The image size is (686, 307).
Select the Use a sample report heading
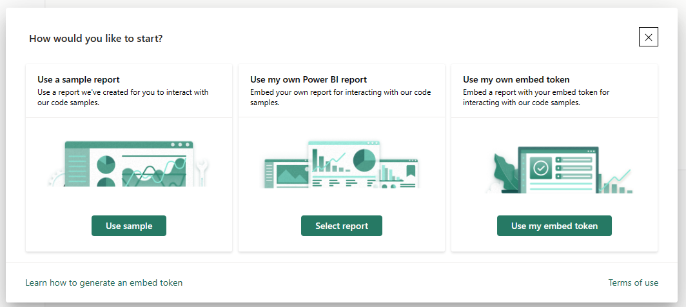coord(78,79)
